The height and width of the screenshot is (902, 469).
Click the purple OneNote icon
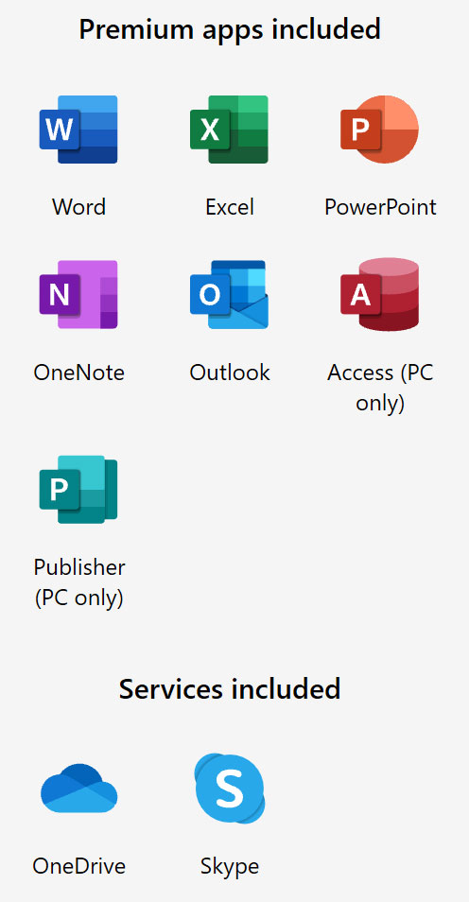(x=78, y=295)
